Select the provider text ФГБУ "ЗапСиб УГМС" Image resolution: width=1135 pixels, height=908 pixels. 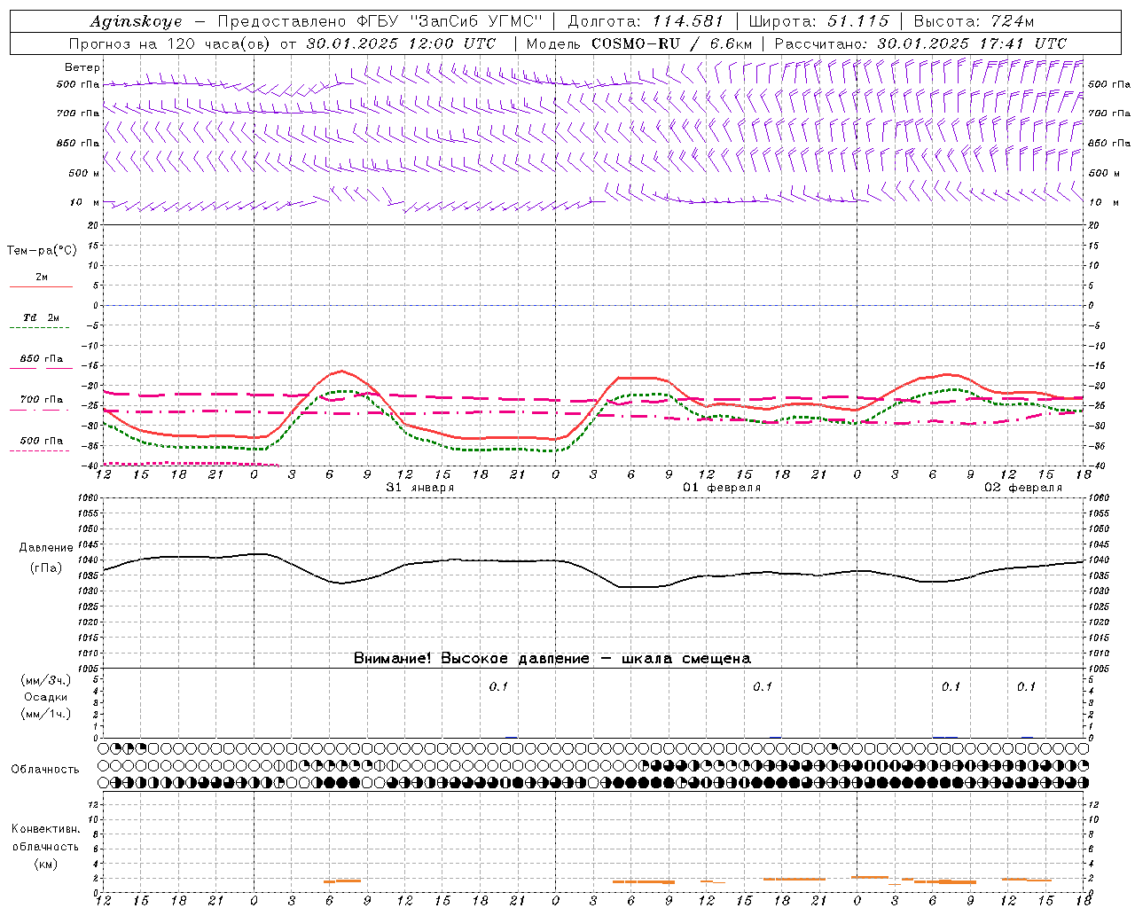click(449, 21)
